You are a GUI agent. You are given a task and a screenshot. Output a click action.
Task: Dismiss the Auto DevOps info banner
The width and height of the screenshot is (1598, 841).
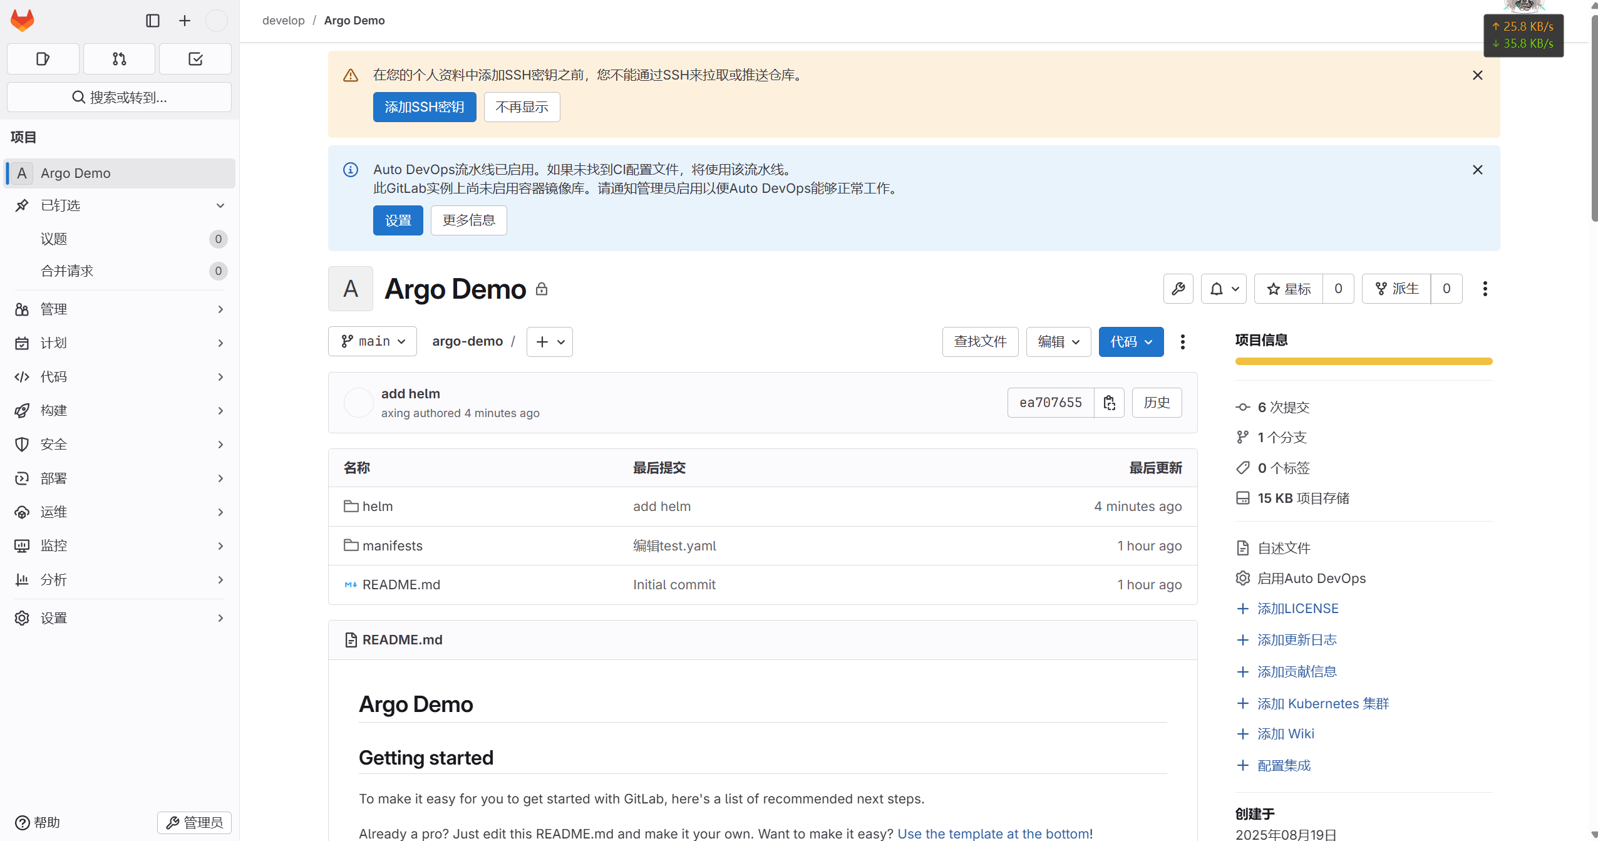tap(1477, 170)
